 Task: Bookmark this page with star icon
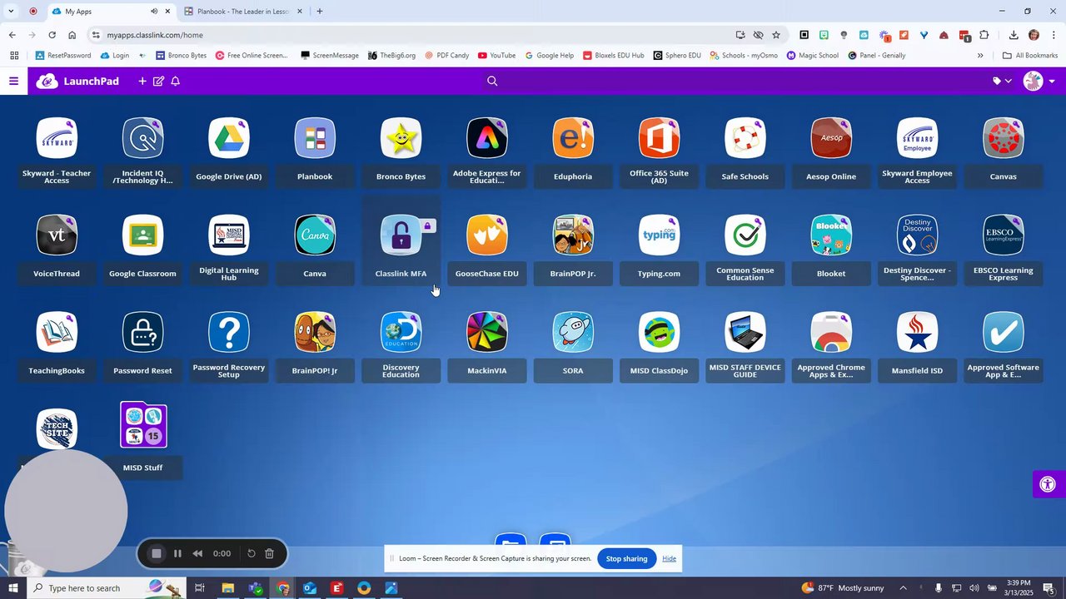[776, 35]
